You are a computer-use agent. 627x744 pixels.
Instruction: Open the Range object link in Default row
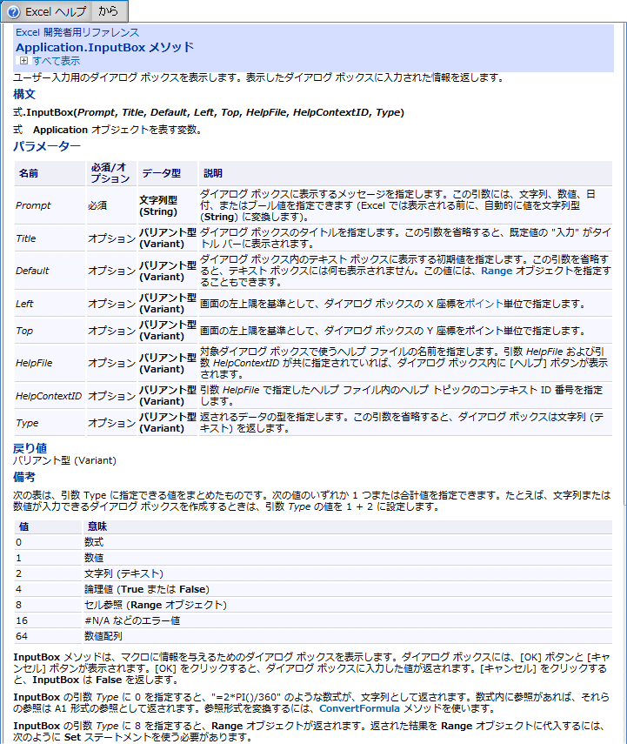tap(497, 271)
